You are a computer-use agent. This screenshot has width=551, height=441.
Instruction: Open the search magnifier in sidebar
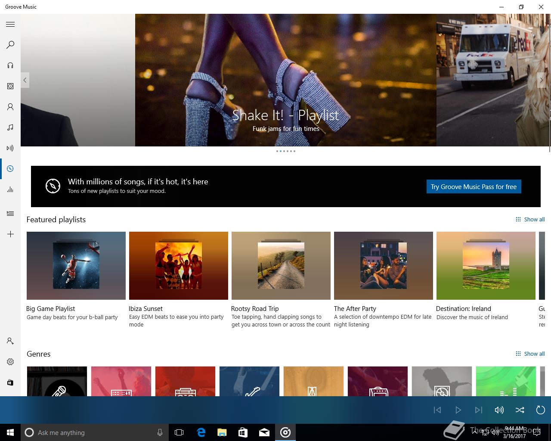(10, 45)
